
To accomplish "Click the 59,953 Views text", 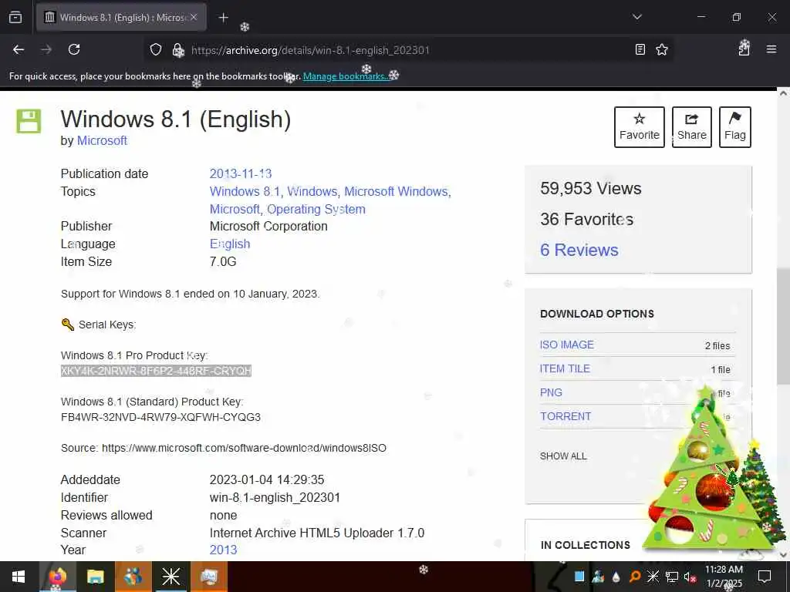I will (x=590, y=188).
